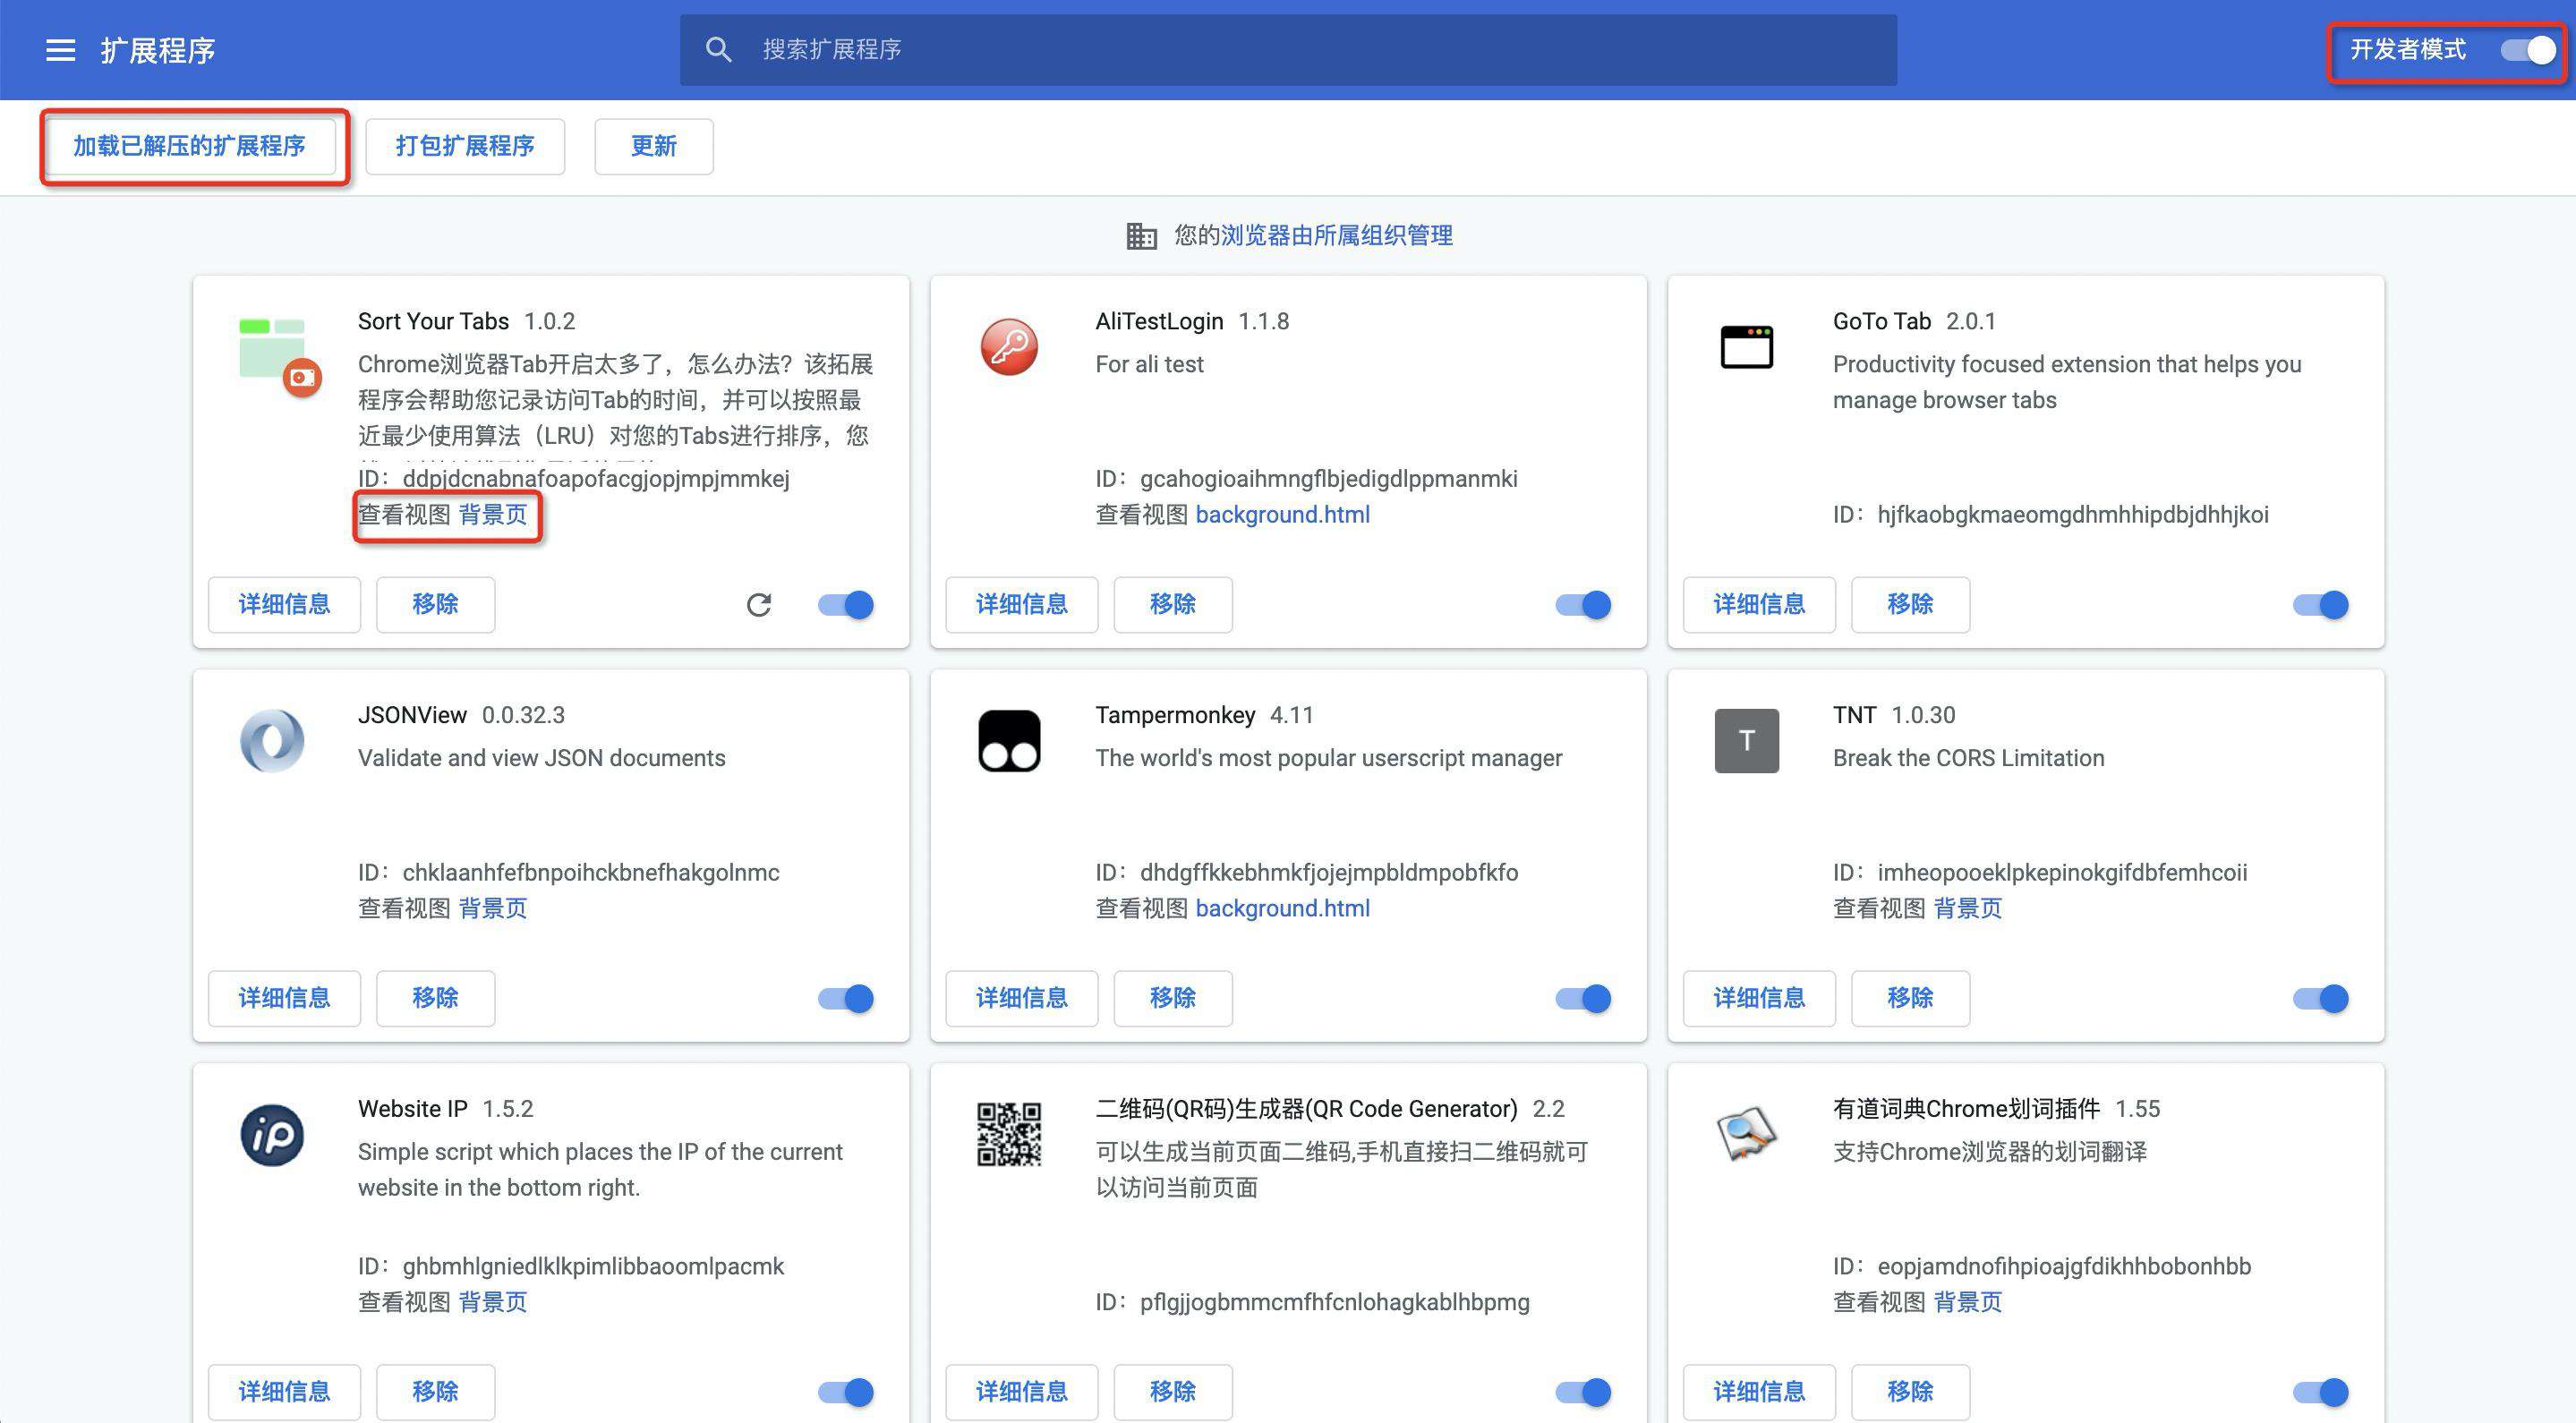Remove the JSONView extension
2576x1423 pixels.
point(435,998)
